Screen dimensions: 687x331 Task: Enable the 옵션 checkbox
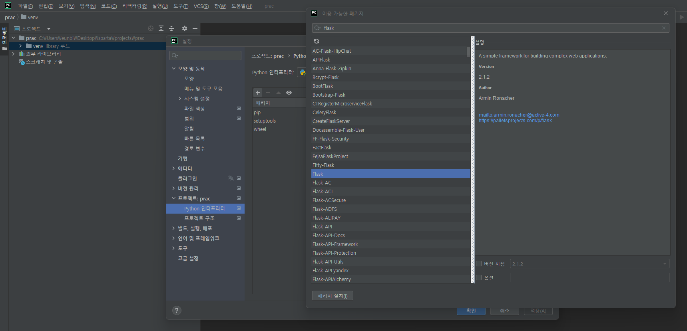(x=479, y=277)
